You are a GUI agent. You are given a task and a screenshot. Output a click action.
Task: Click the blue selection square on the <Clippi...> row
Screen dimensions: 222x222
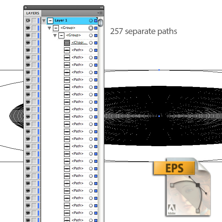96,43
